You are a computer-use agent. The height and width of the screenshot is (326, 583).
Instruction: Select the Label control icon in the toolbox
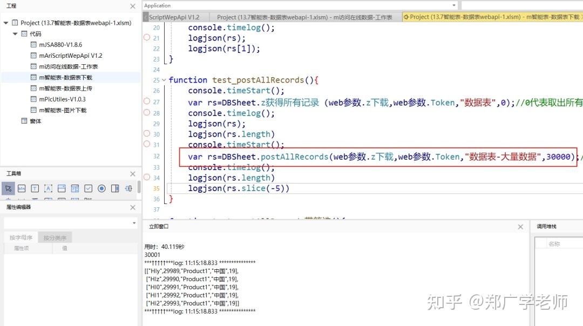click(x=48, y=188)
